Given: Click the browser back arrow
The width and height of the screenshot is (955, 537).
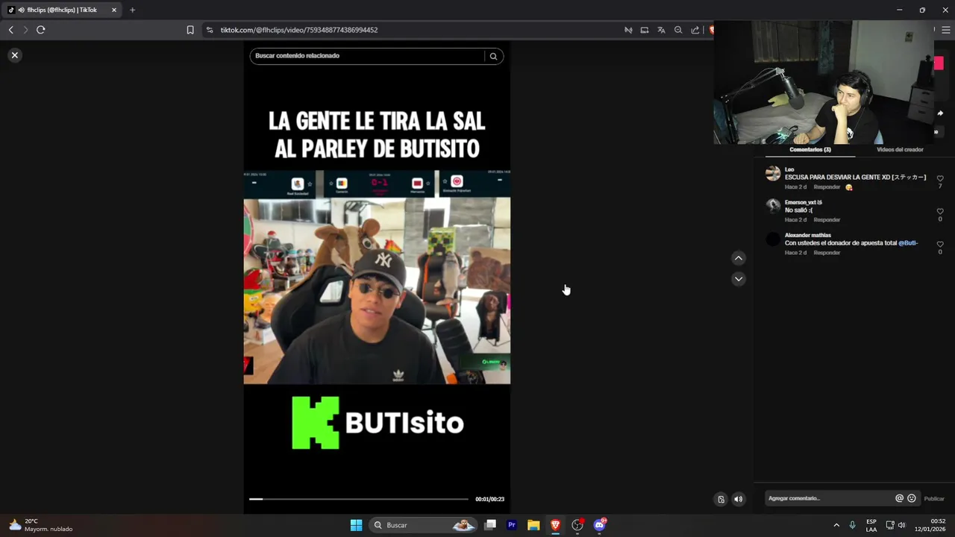Looking at the screenshot, I should pos(10,30).
